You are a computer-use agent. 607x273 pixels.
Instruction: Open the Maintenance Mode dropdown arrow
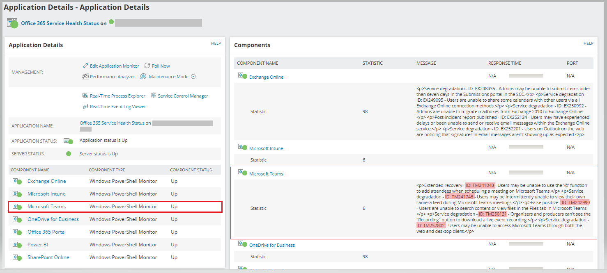coord(193,76)
